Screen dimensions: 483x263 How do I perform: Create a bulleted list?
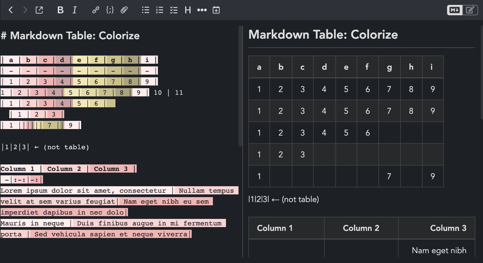tap(145, 10)
